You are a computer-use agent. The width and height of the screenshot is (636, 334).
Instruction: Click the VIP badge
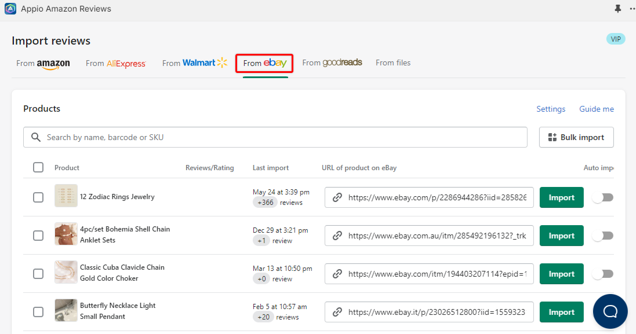coord(615,39)
